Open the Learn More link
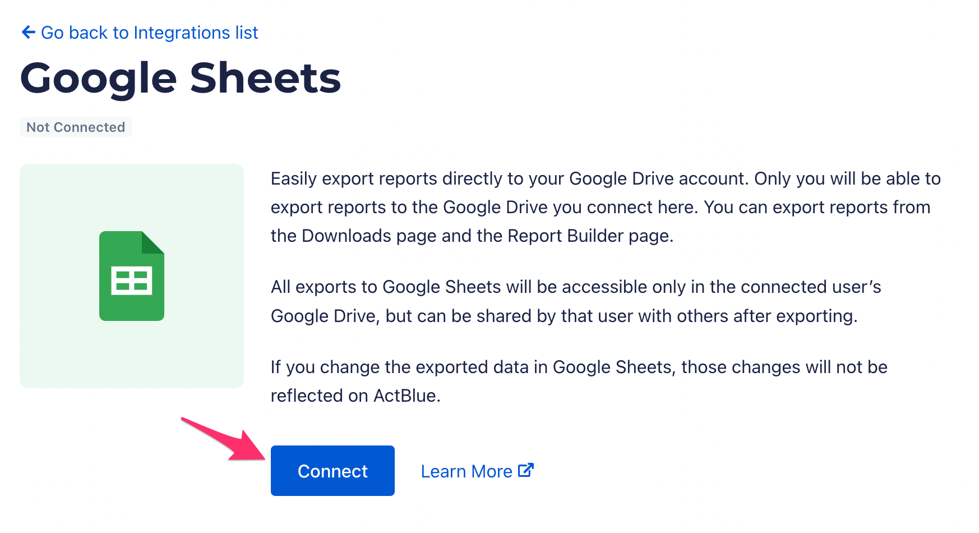979x533 pixels. (x=467, y=471)
